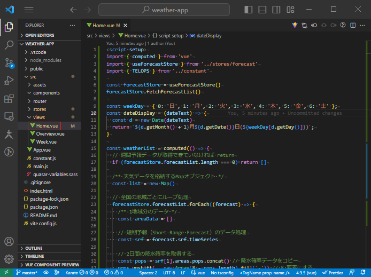The image size is (371, 277).
Task: Collapse the views folder
Action: (49, 117)
